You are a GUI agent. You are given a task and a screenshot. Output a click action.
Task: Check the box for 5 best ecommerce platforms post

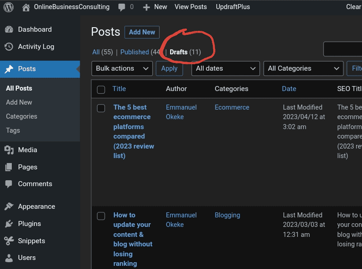[x=101, y=108]
